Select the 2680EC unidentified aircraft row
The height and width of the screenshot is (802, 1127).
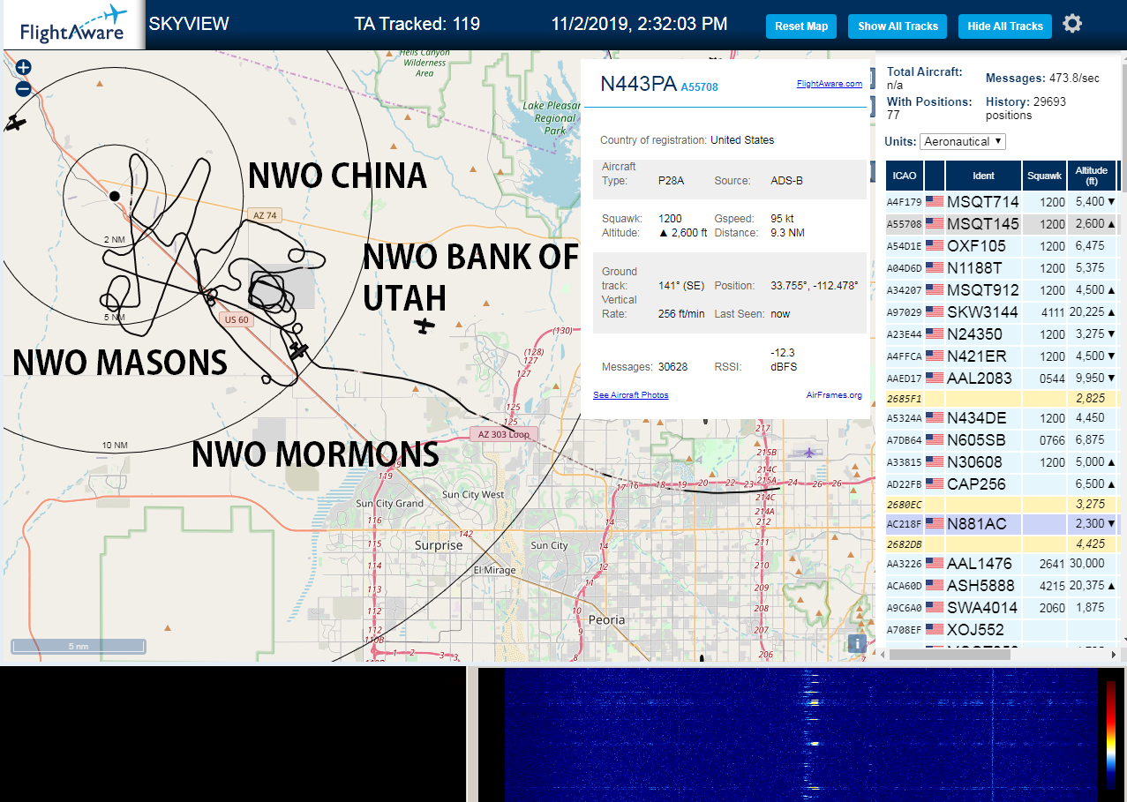pos(1003,505)
